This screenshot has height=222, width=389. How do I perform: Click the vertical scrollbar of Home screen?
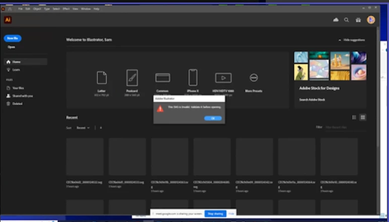click(x=378, y=87)
